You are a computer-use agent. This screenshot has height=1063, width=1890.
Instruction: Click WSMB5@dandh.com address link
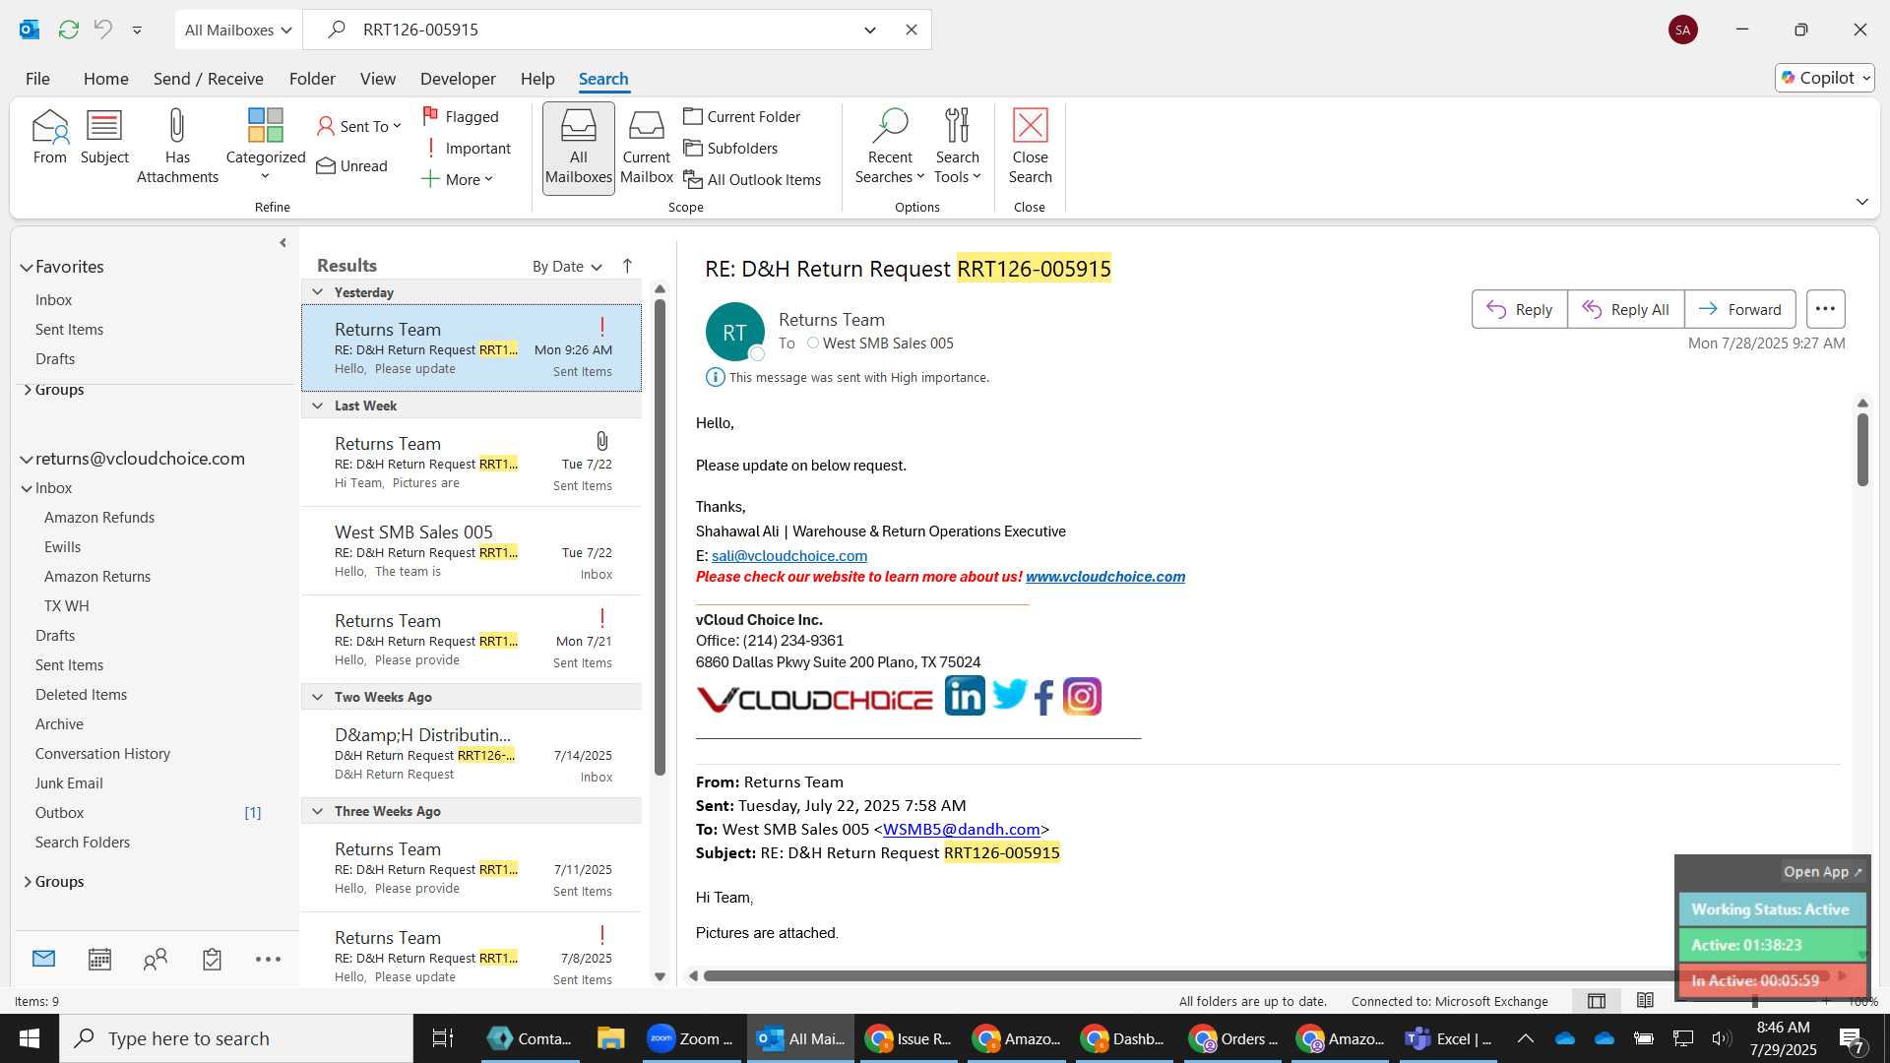(x=962, y=830)
